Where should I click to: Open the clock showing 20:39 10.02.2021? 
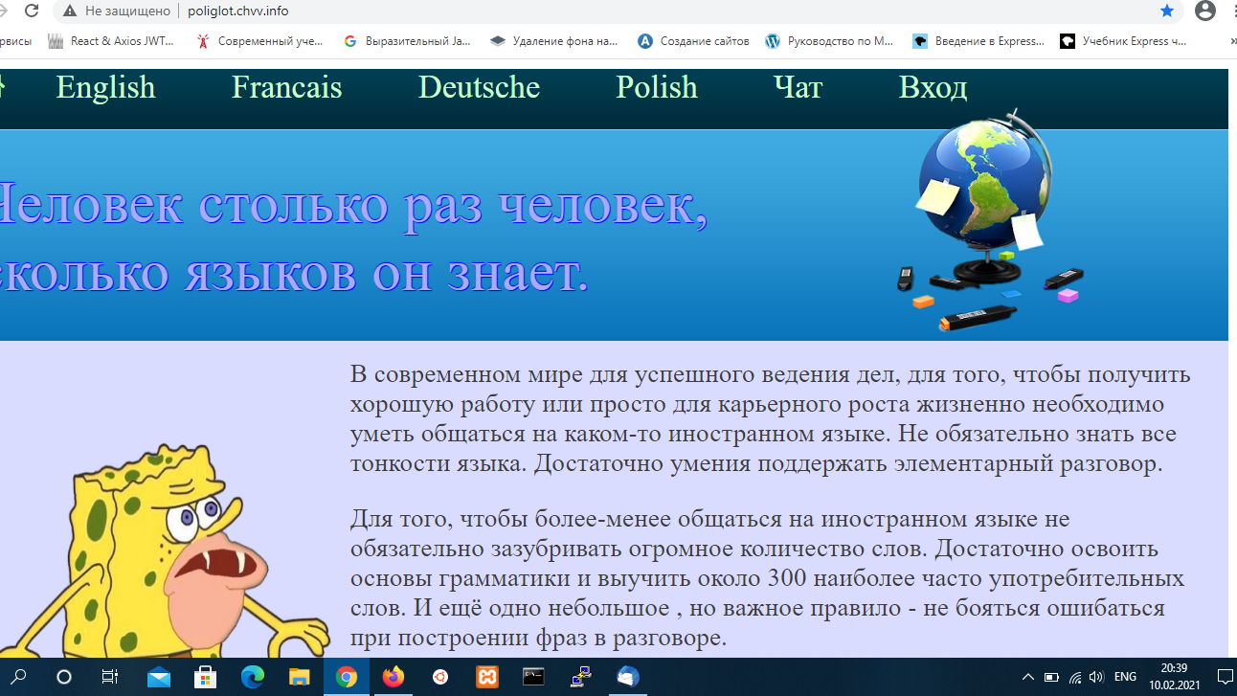[x=1175, y=677]
